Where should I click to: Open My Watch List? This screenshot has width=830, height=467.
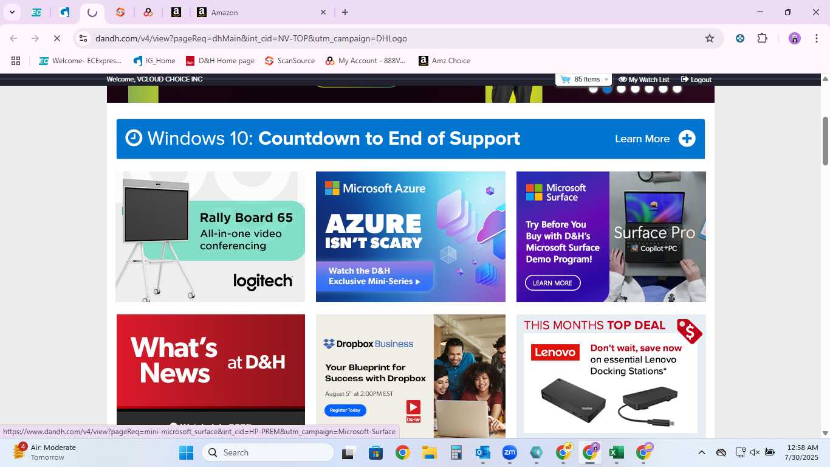point(643,80)
